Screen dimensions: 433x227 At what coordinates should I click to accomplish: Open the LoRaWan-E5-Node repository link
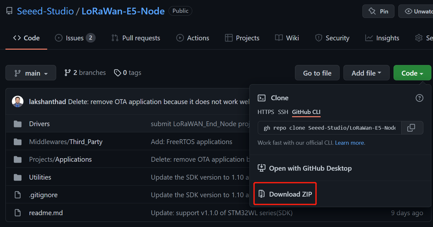pyautogui.click(x=123, y=11)
